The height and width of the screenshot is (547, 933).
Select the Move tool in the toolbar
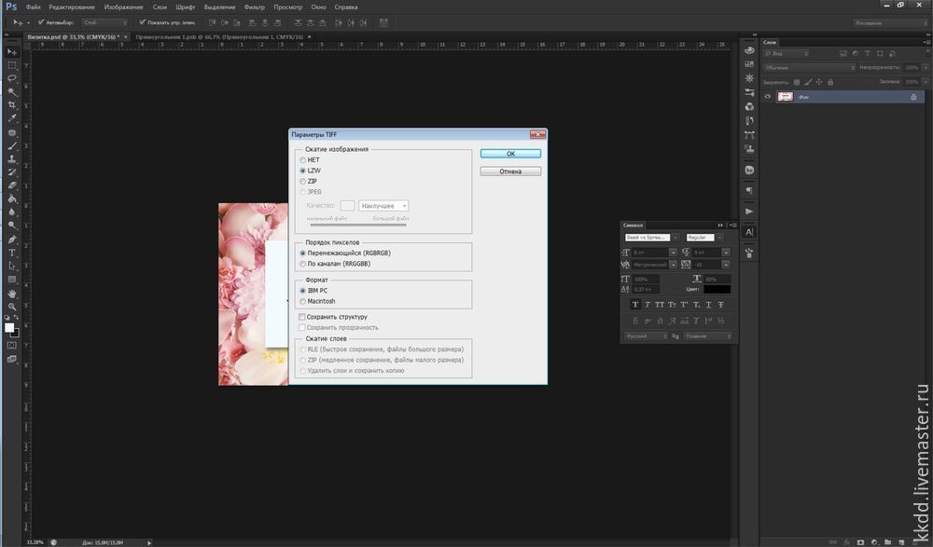tap(12, 52)
